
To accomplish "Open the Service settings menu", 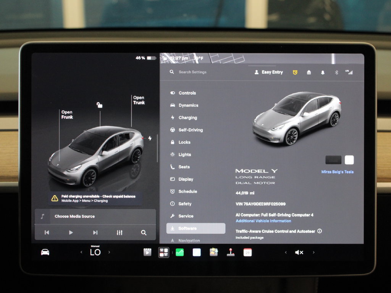I will 182,216.
